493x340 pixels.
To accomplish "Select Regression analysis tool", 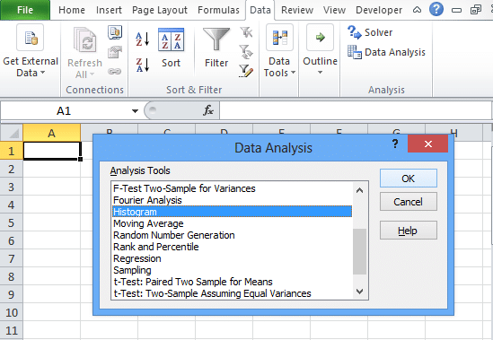I will pos(232,258).
